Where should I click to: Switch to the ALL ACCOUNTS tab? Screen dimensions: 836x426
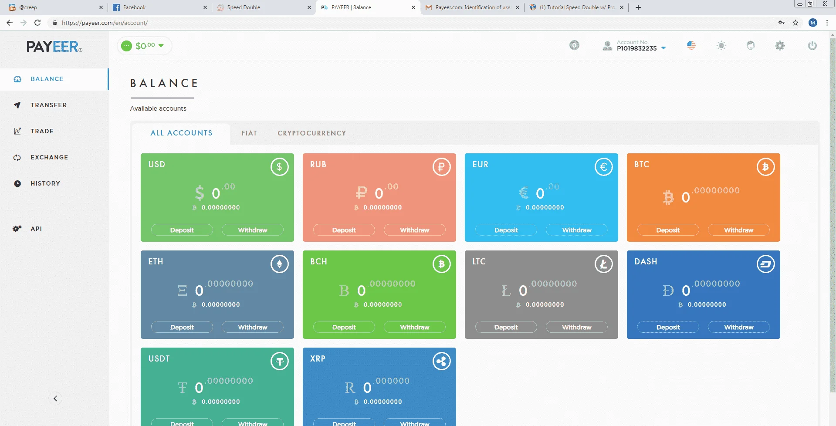(181, 133)
